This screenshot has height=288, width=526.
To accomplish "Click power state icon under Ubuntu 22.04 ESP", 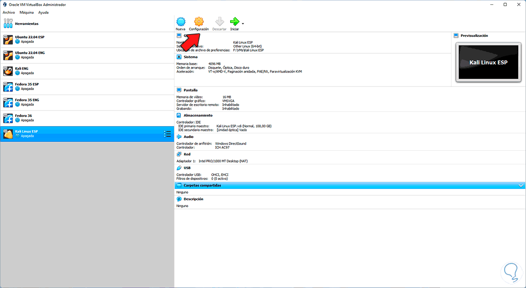I will pos(18,42).
